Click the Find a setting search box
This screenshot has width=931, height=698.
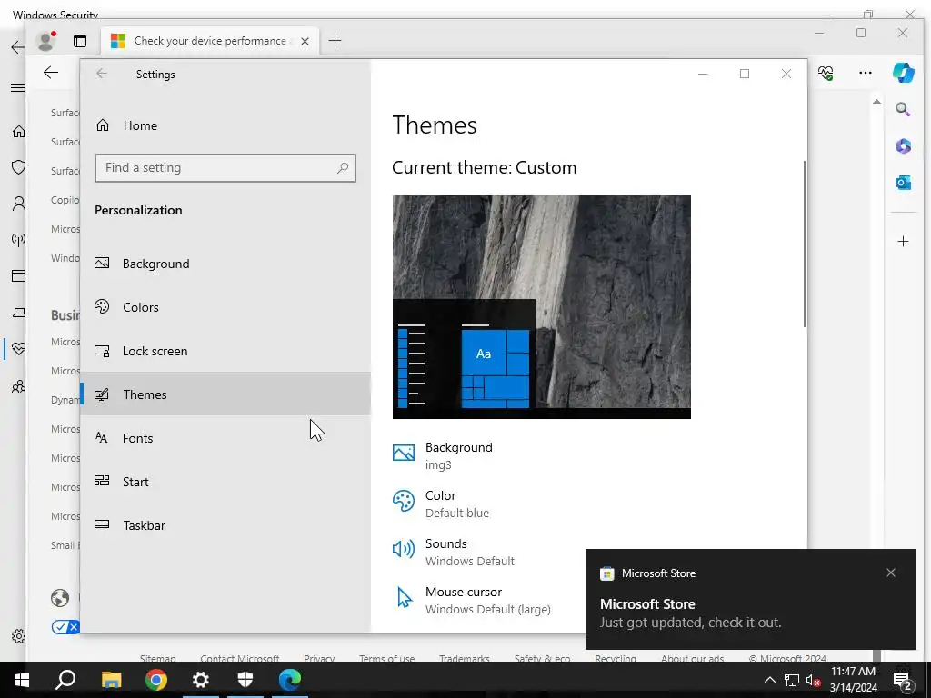point(225,168)
